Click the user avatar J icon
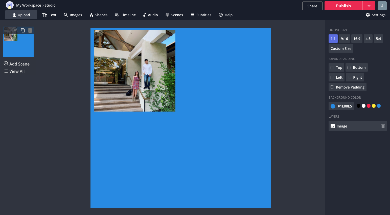Viewport: 390px width, 215px height. [x=382, y=6]
